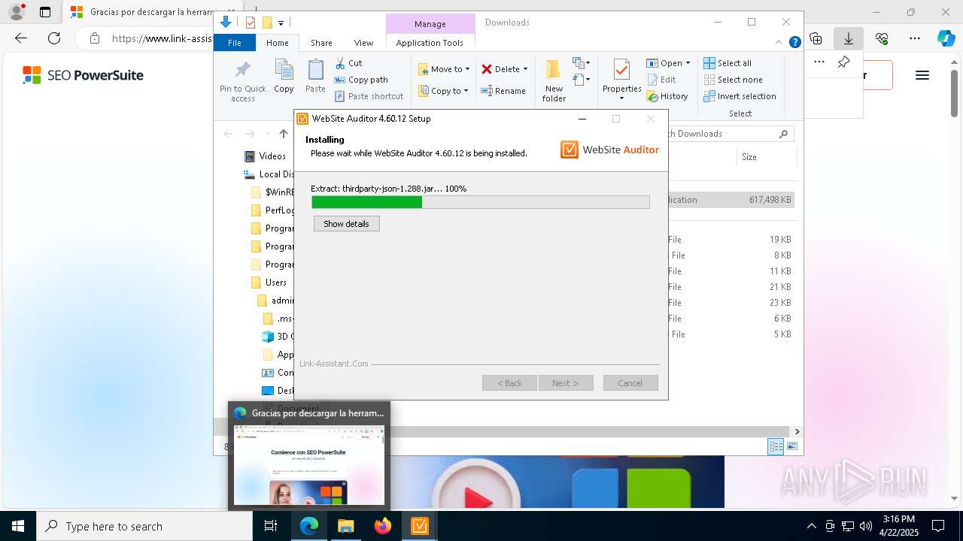Viewport: 963px width, 541px height.
Task: Click Edge refresh button
Action: coord(54,38)
